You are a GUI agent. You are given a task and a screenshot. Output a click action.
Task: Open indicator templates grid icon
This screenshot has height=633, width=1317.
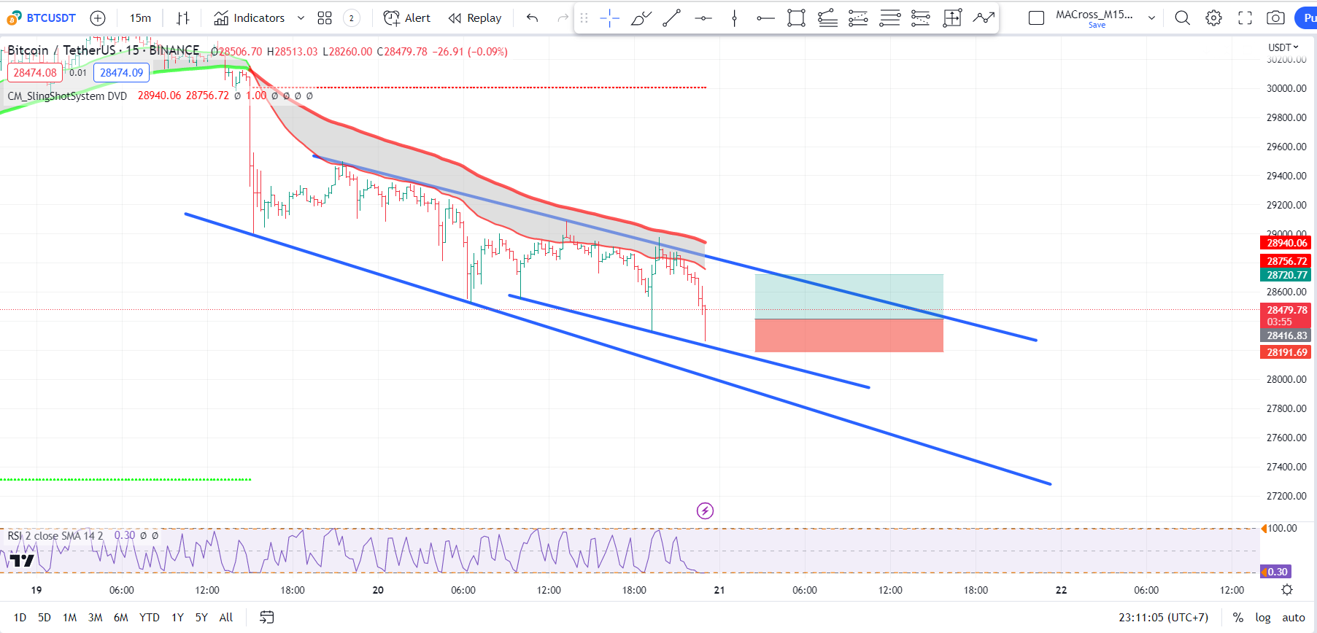[325, 18]
